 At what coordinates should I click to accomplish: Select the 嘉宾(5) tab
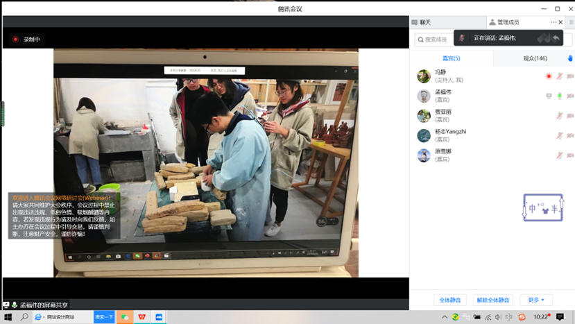pos(452,58)
